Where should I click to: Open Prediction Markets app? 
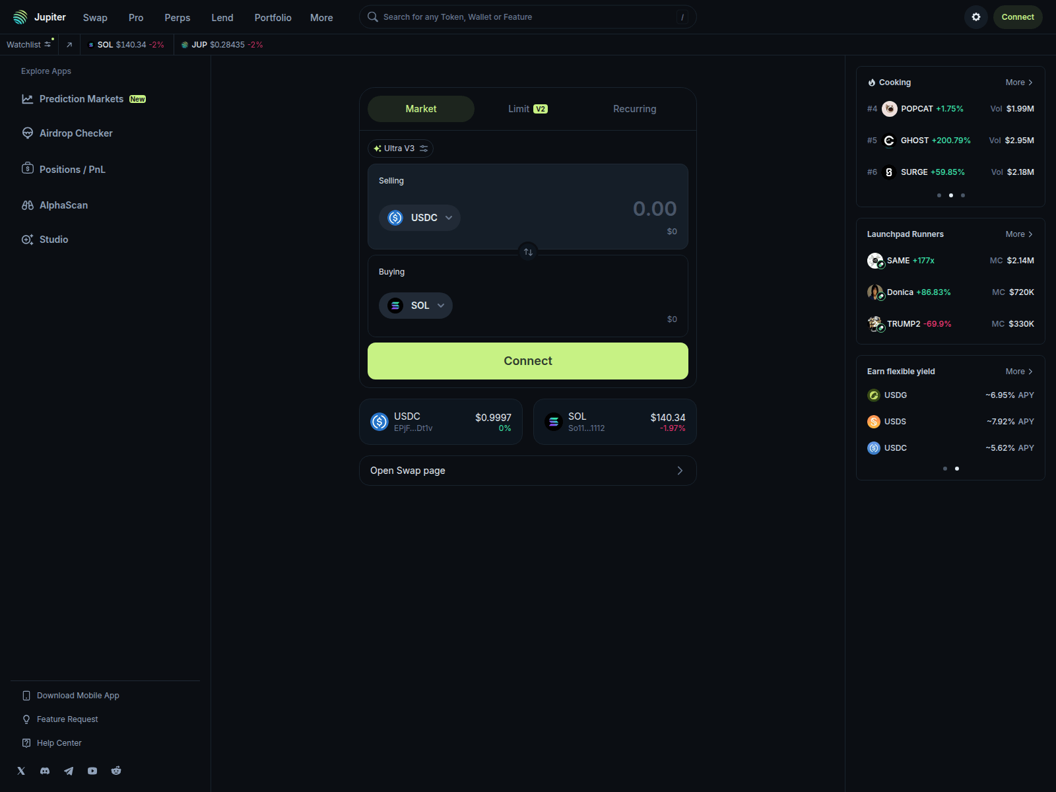tap(84, 99)
